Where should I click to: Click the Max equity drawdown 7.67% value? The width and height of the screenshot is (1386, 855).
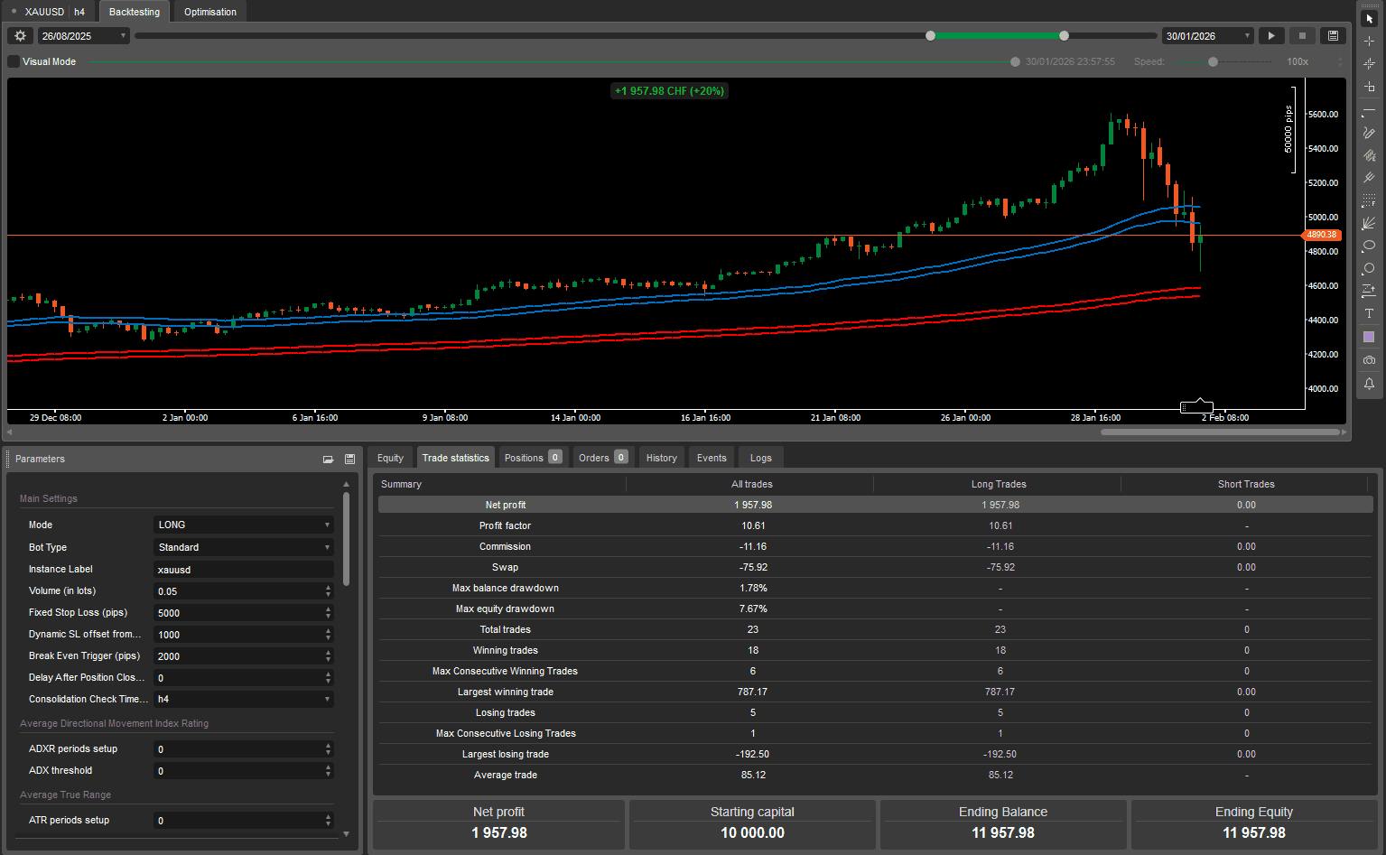[753, 609]
